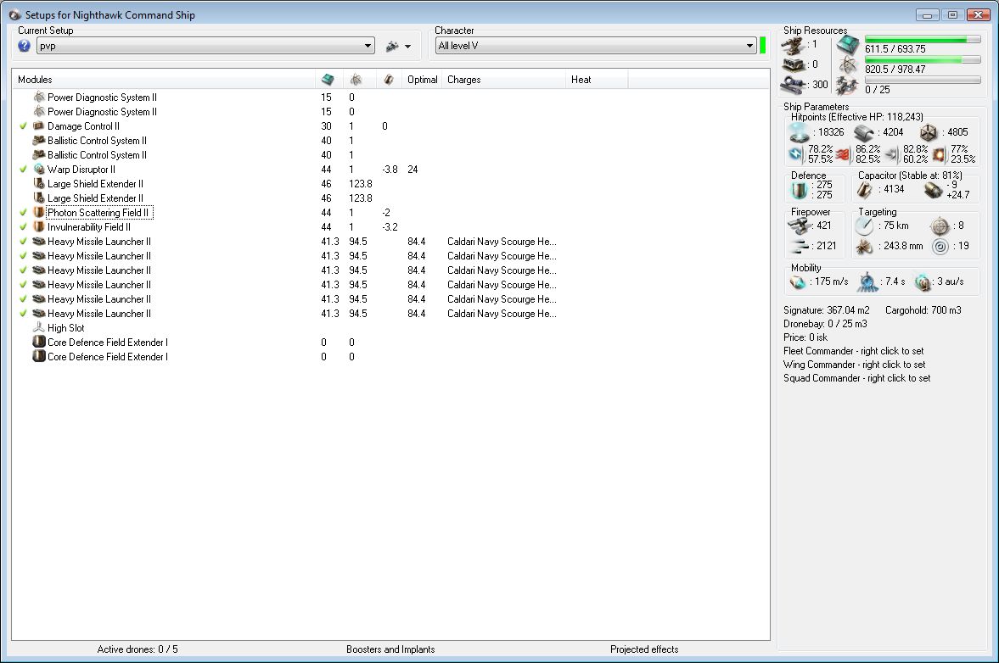999x663 pixels.
Task: Click the Firepower DPS icon showing 421
Action: pos(799,226)
